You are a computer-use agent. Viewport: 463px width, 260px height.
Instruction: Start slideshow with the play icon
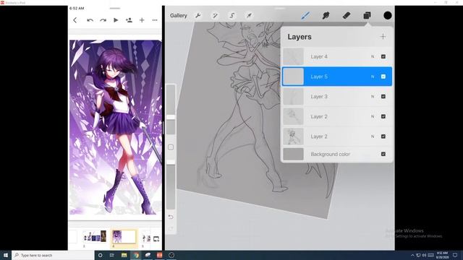tap(116, 20)
